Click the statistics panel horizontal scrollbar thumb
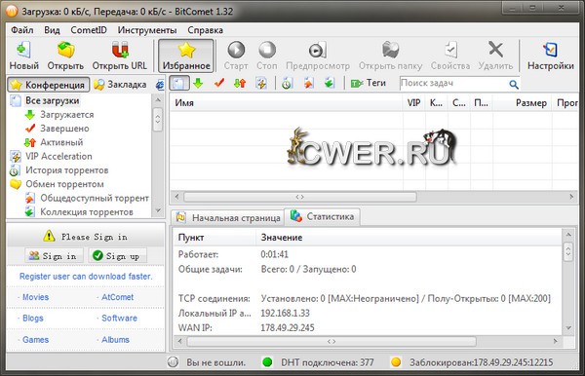The width and height of the screenshot is (585, 376). [331, 341]
